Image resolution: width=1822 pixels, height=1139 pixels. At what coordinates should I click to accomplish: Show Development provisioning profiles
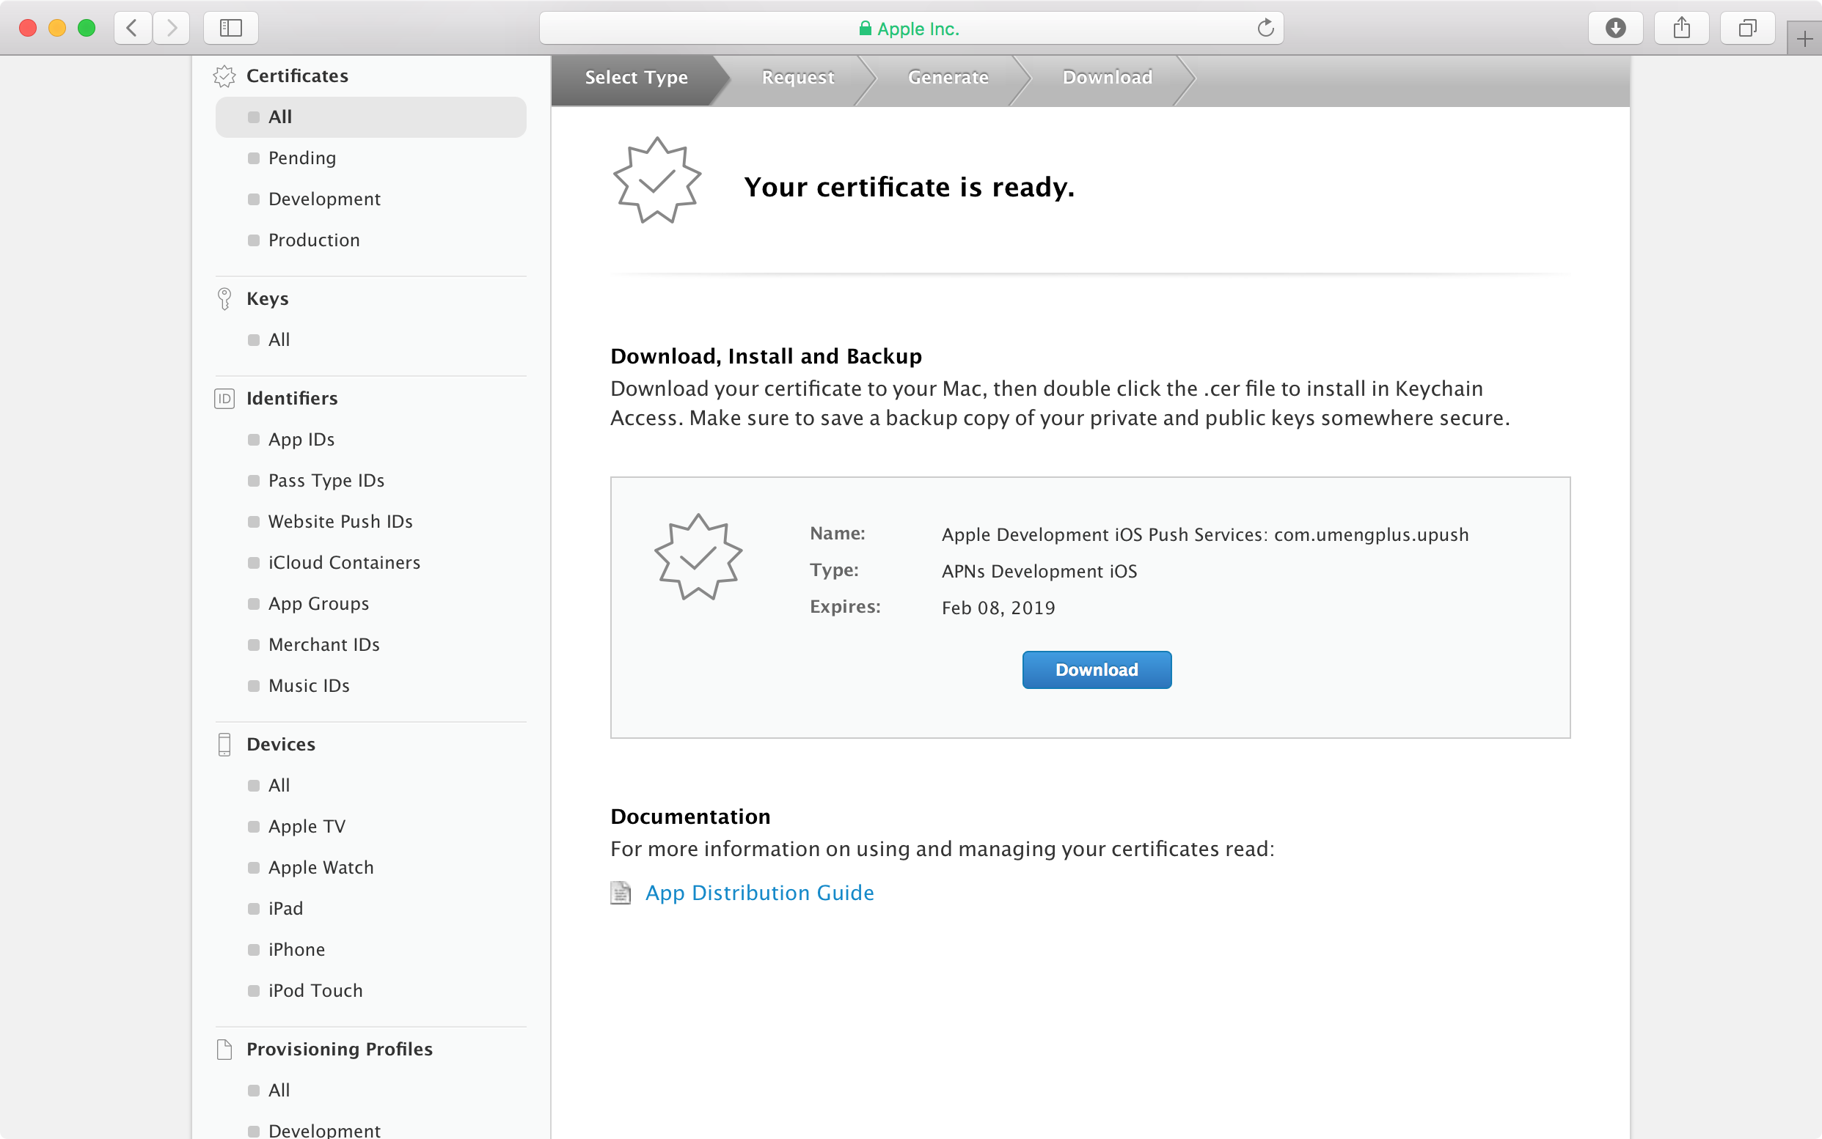[324, 1130]
